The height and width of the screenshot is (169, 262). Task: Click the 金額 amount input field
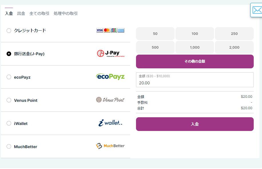(195, 83)
